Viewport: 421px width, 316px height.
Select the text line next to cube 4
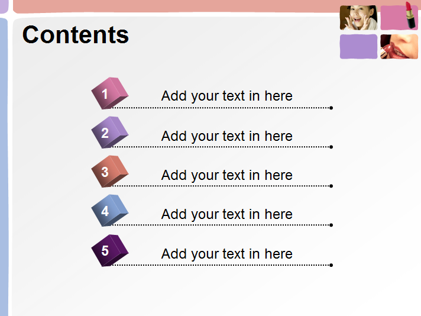coord(226,214)
